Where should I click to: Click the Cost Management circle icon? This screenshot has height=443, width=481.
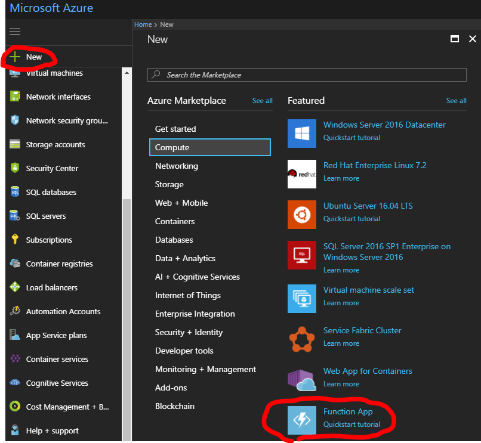click(x=15, y=407)
